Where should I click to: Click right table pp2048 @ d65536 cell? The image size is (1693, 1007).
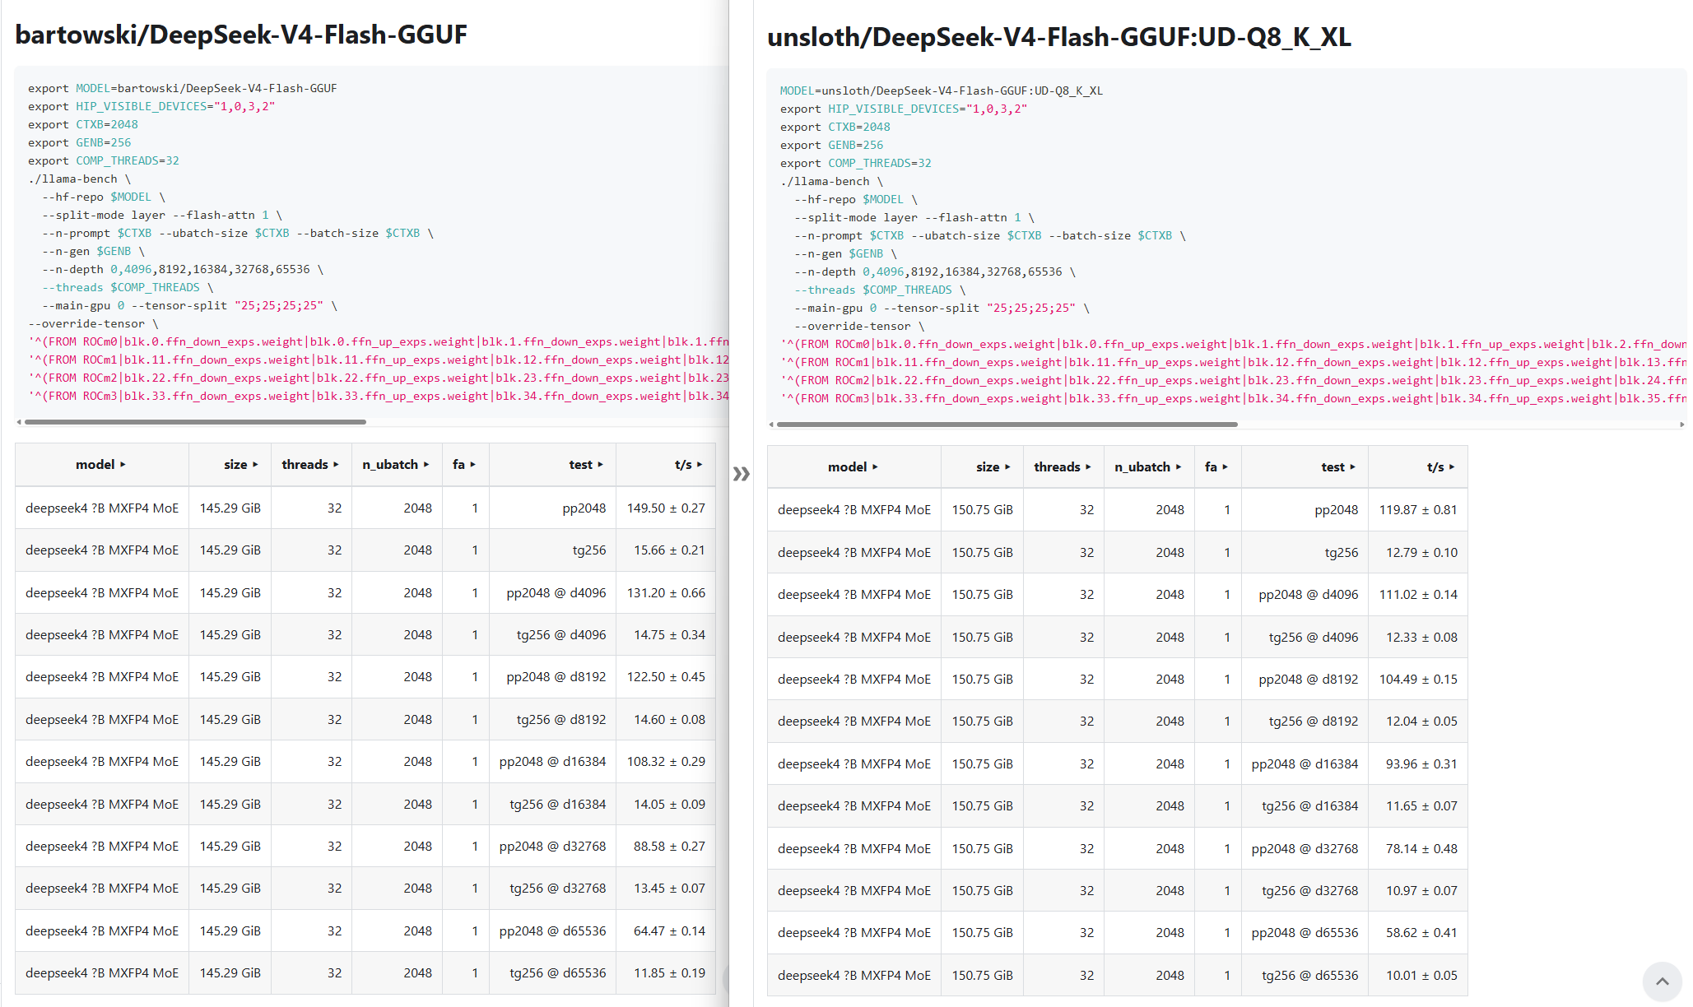1305,933
